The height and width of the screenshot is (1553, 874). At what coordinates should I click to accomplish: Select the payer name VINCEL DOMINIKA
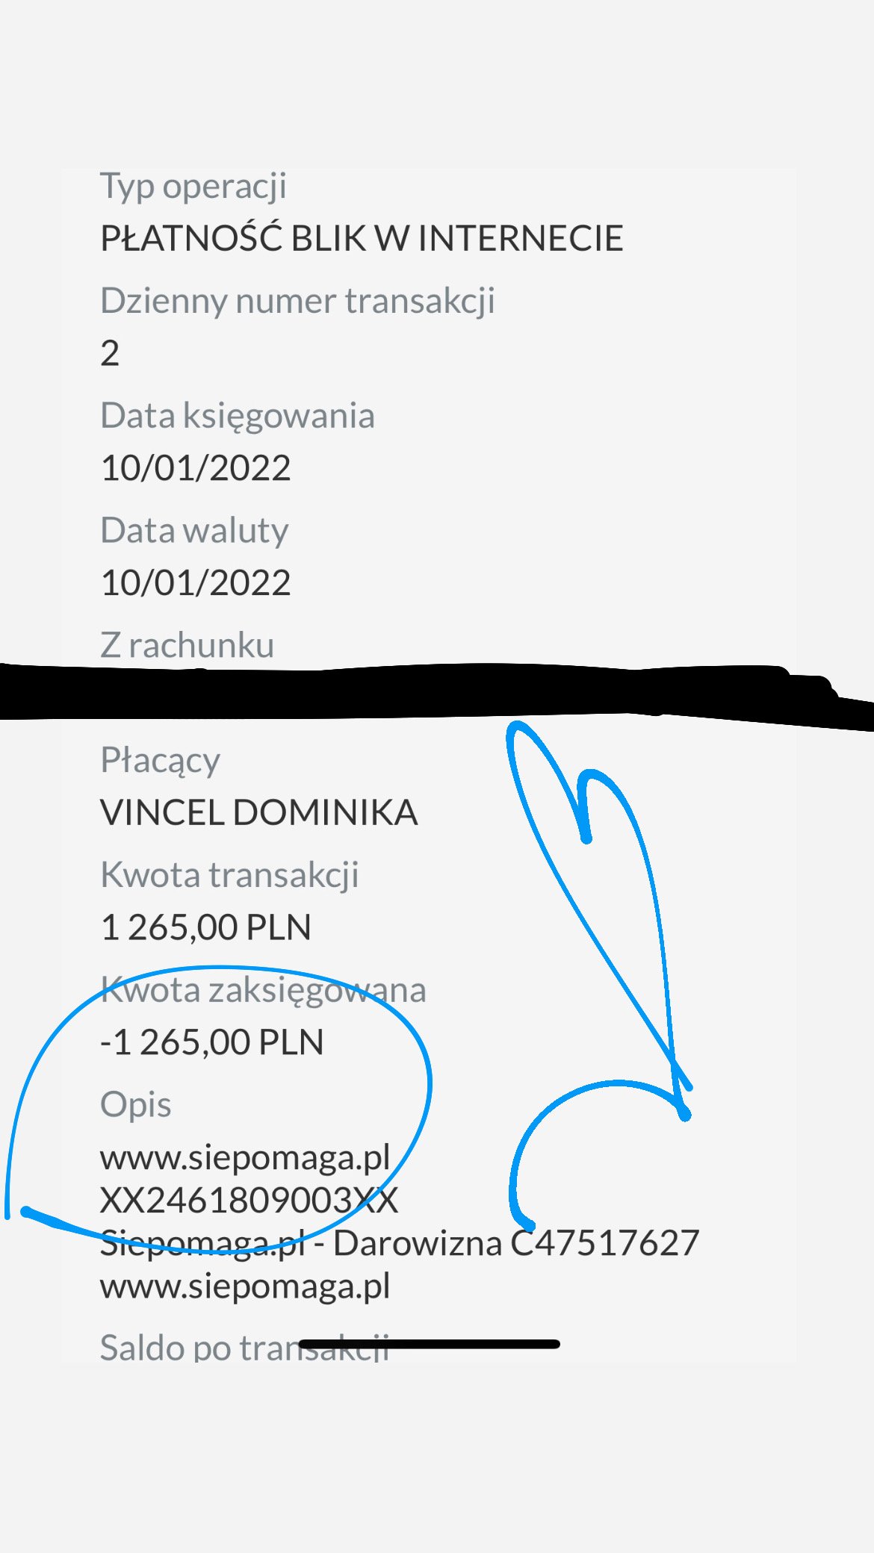pos(258,812)
